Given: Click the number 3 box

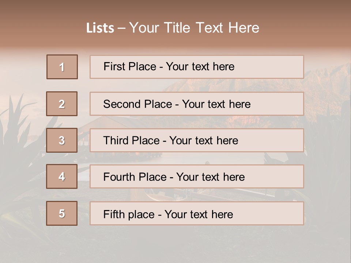Looking at the screenshot, I should click(62, 140).
